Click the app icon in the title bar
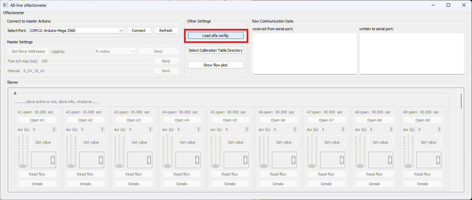Viewport: 472px width, 200px height. click(x=5, y=5)
